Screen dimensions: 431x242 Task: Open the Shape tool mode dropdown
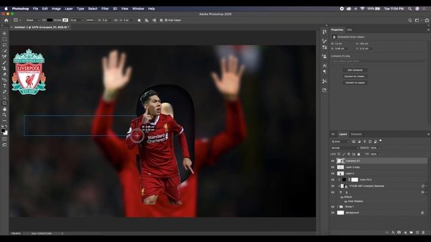pyautogui.click(x=32, y=20)
